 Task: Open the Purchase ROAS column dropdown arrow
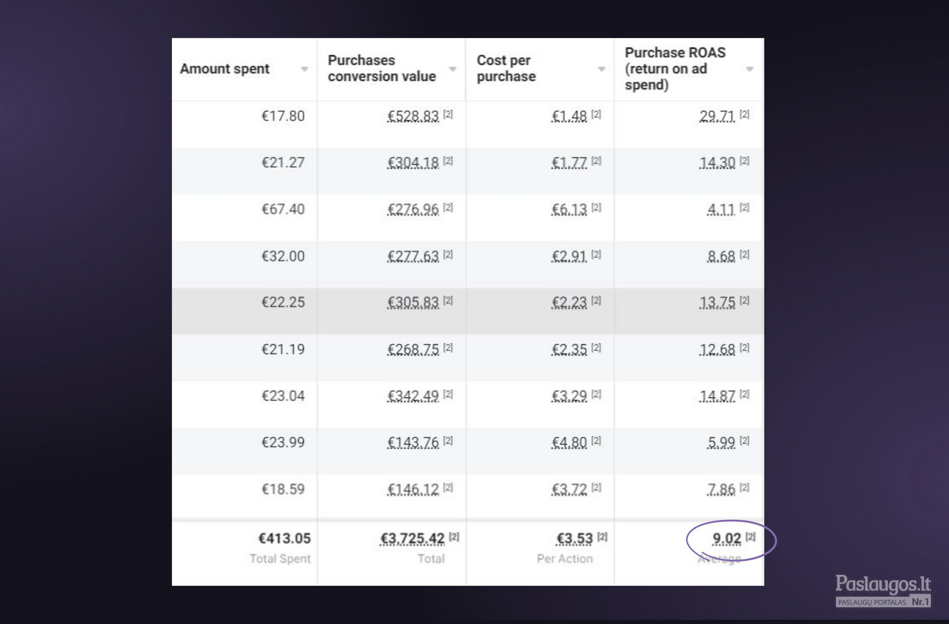(x=750, y=69)
